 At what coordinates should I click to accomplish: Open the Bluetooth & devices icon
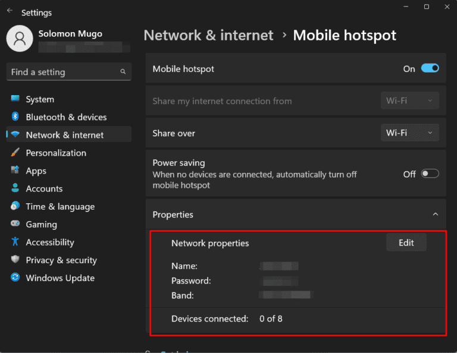coord(15,117)
